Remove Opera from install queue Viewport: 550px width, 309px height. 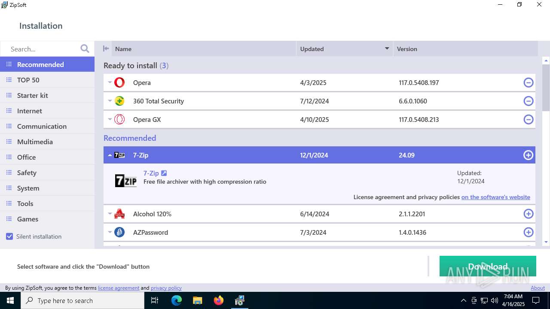tap(529, 82)
